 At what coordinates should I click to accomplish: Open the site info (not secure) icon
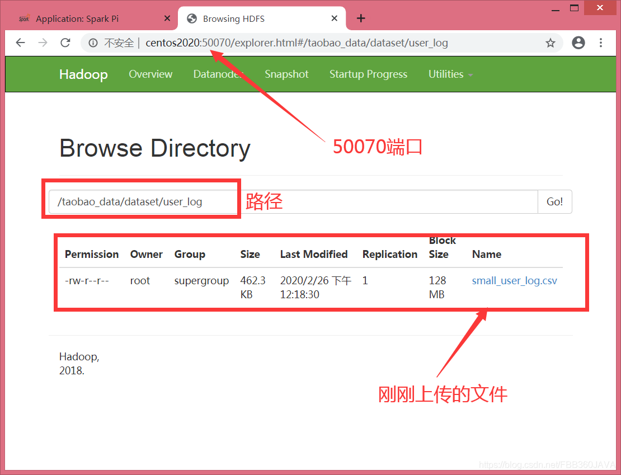click(93, 43)
